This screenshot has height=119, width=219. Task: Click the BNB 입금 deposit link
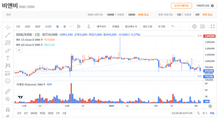[143, 15]
